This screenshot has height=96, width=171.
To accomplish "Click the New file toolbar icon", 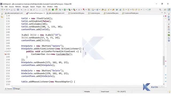I will [x=2, y=10].
